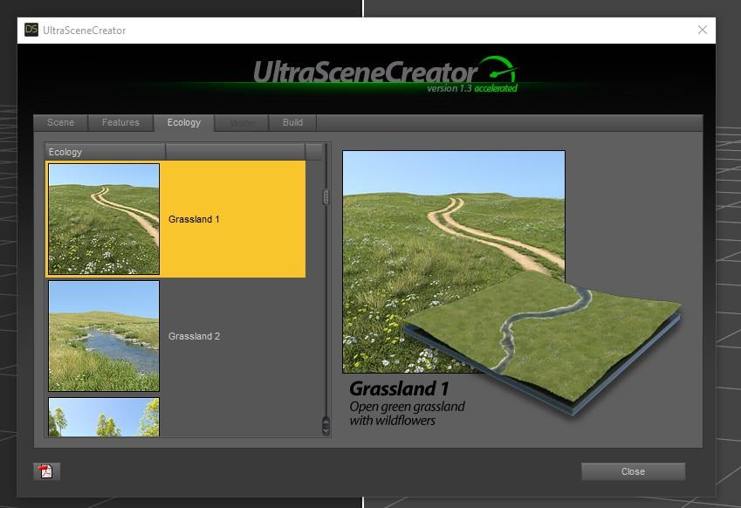Click the Grassland 1 preview title text
The height and width of the screenshot is (508, 741).
tap(399, 389)
